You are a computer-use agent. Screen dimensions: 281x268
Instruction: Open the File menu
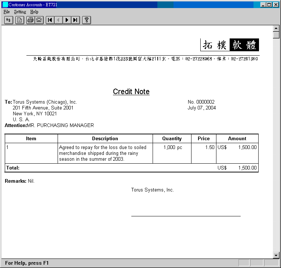(7, 12)
